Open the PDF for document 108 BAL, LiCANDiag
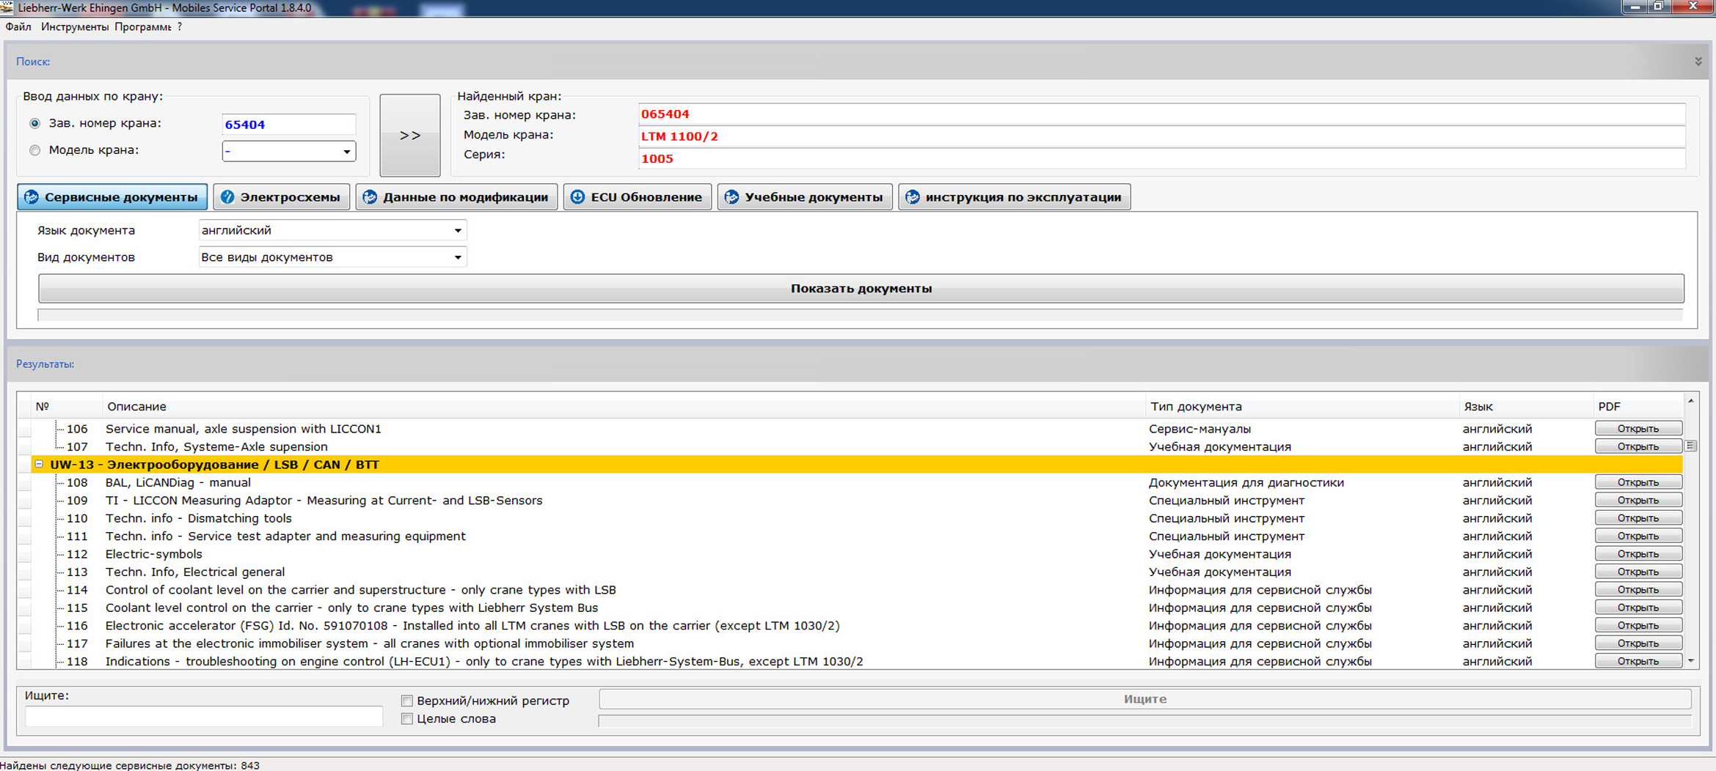Screen dimensions: 1716x771 pos(1637,482)
